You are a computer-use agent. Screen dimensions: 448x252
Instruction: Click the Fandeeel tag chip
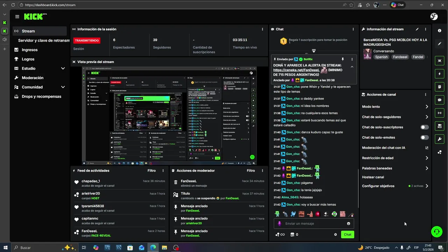click(400, 57)
